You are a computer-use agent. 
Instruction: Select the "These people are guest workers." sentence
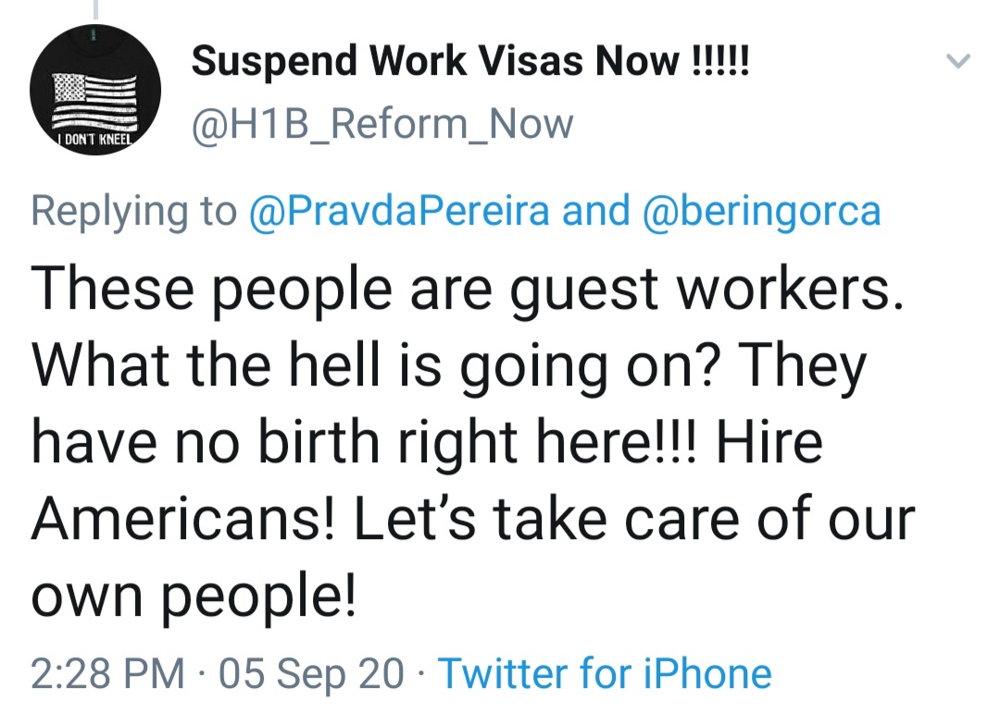tap(461, 289)
